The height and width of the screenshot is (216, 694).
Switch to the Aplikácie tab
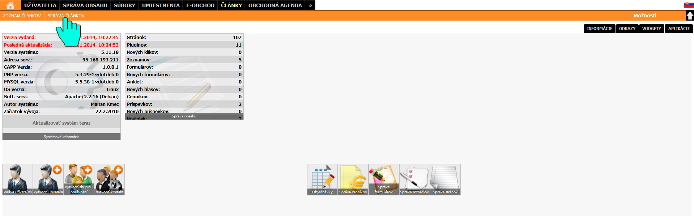[678, 29]
